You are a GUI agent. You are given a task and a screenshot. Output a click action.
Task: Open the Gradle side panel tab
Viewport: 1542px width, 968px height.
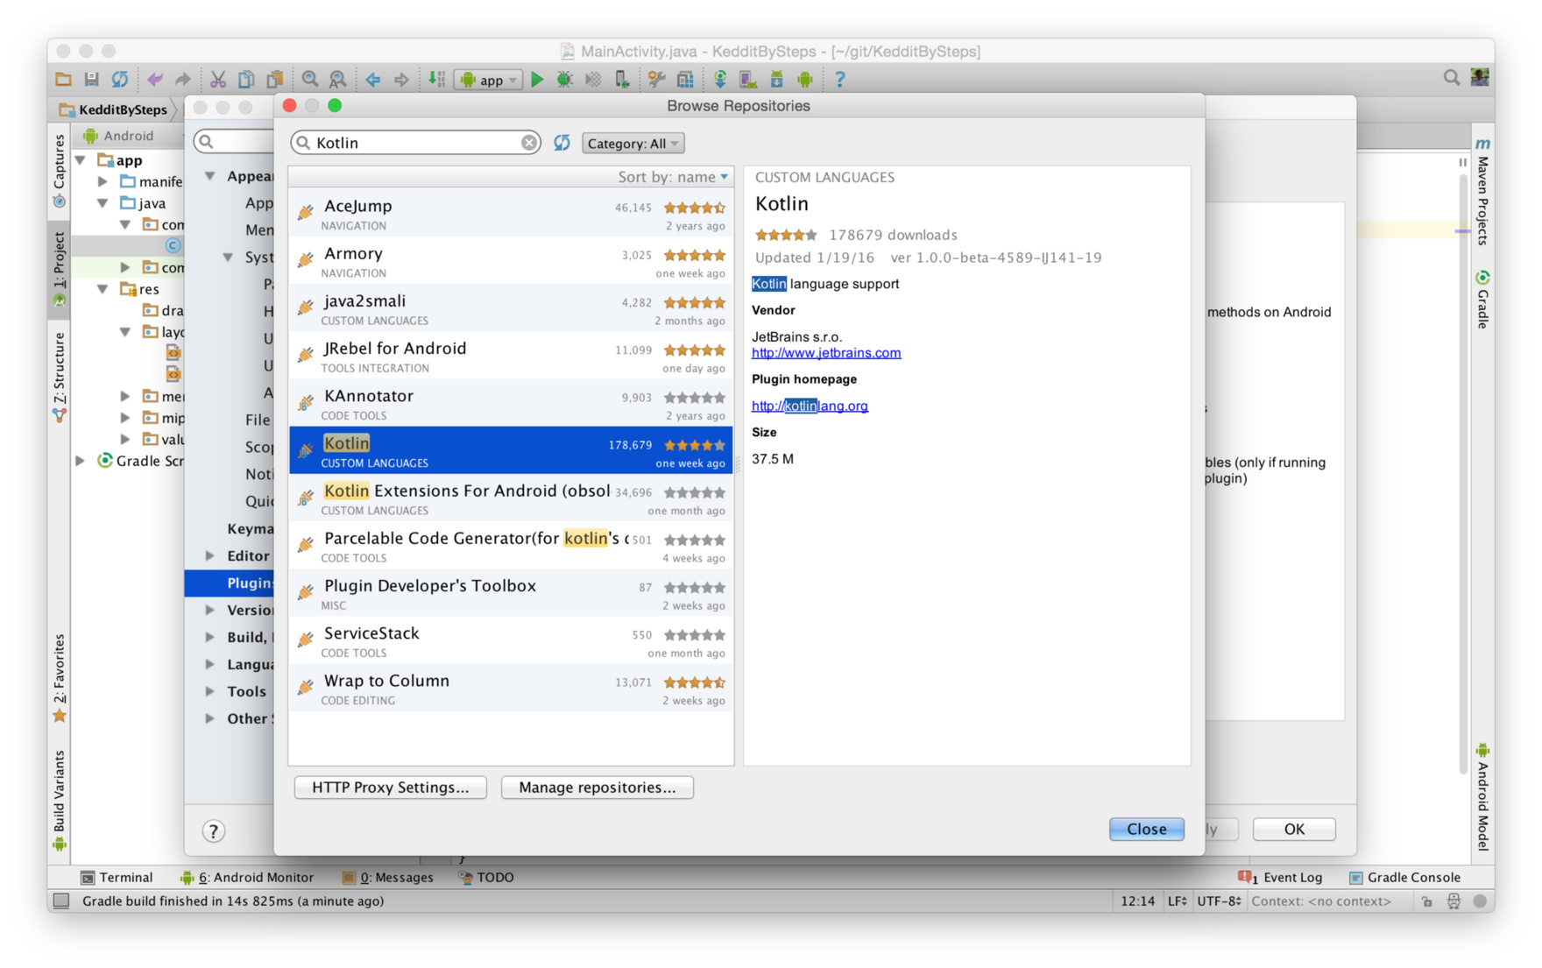click(1482, 300)
